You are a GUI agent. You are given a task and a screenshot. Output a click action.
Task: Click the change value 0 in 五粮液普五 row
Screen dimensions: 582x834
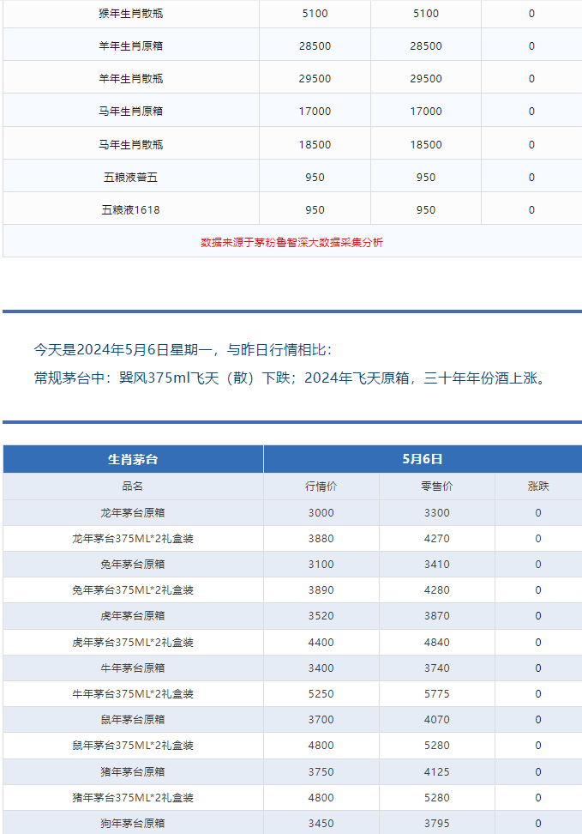(x=531, y=178)
